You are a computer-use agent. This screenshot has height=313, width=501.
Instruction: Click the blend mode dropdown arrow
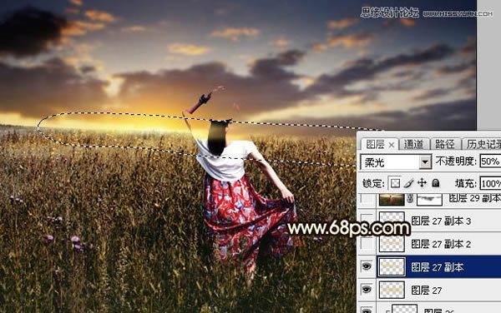(x=425, y=162)
